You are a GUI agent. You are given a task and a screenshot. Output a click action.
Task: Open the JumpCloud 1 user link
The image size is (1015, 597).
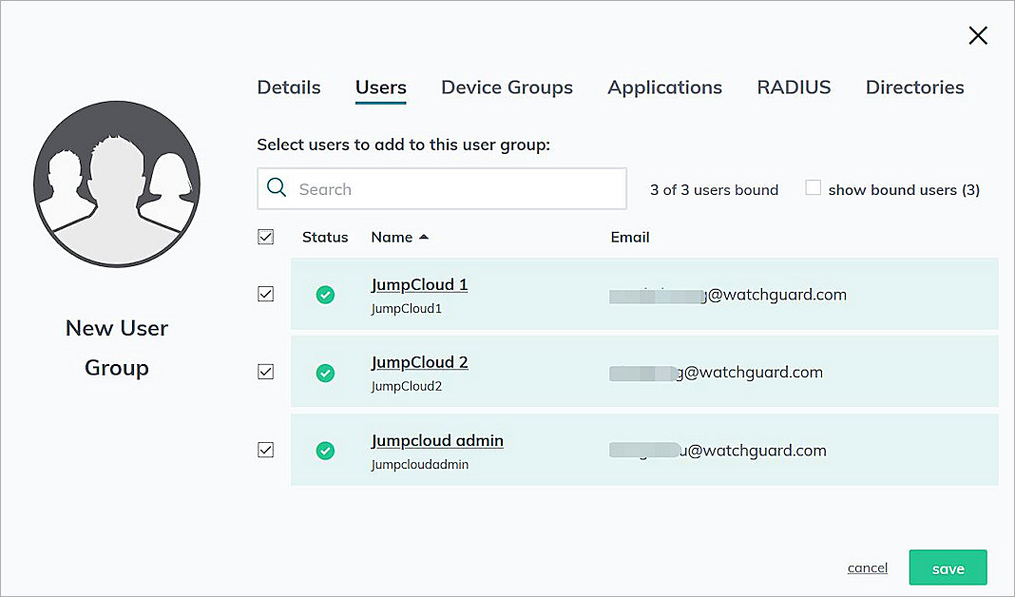tap(419, 284)
